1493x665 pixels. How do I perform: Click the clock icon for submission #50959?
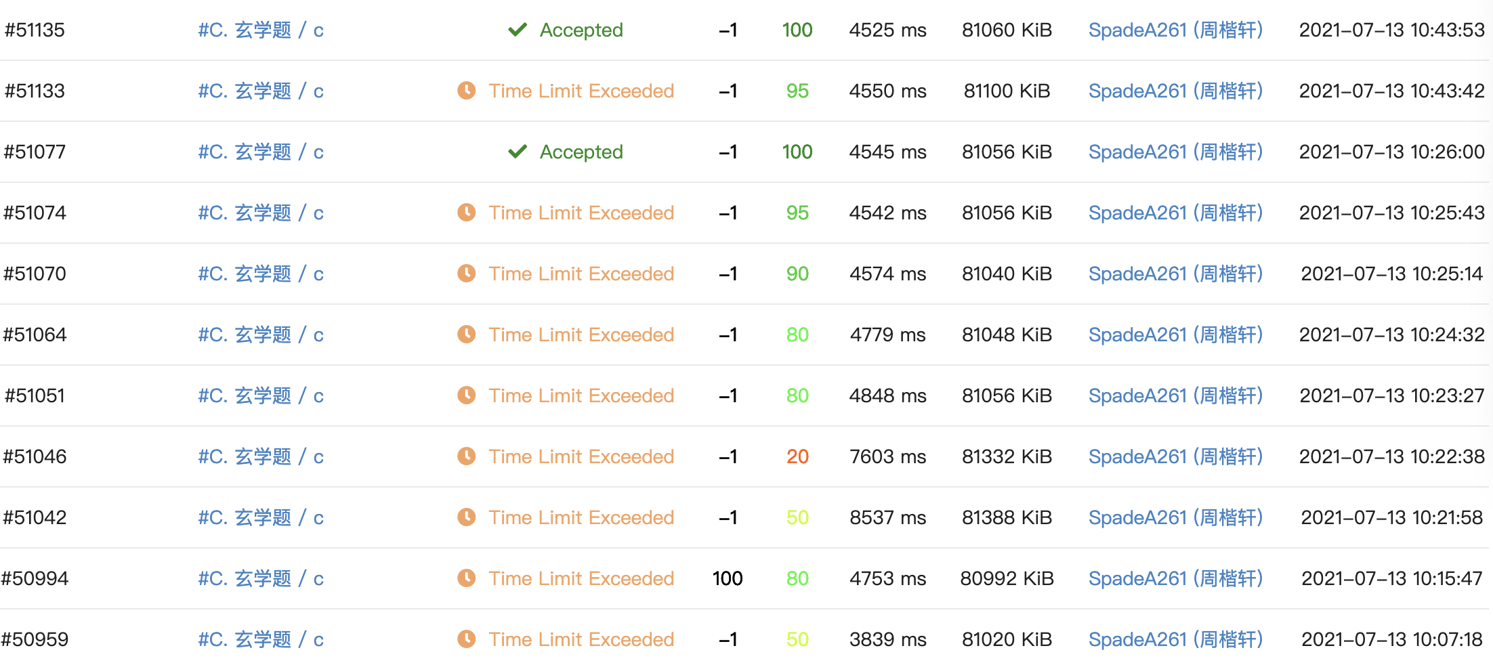point(466,639)
